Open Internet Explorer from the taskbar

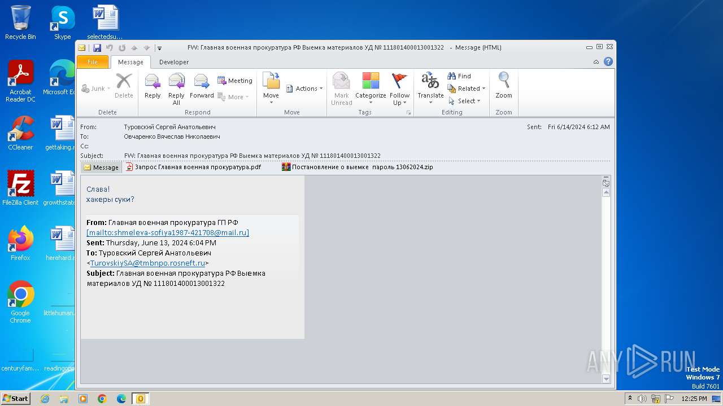click(45, 399)
